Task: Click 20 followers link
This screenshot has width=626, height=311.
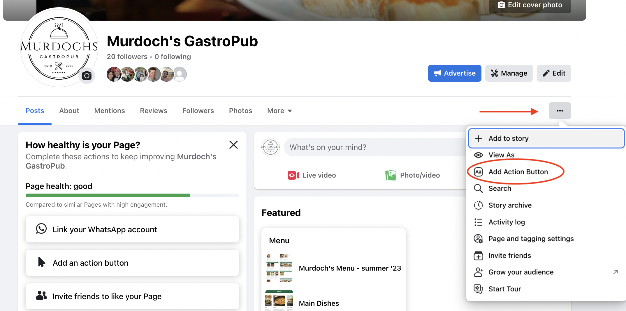Action: click(127, 57)
